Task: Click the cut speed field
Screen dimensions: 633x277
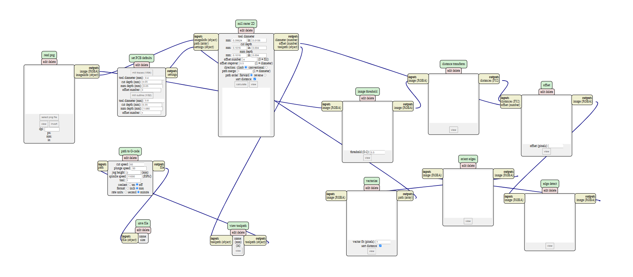Action: point(136,165)
